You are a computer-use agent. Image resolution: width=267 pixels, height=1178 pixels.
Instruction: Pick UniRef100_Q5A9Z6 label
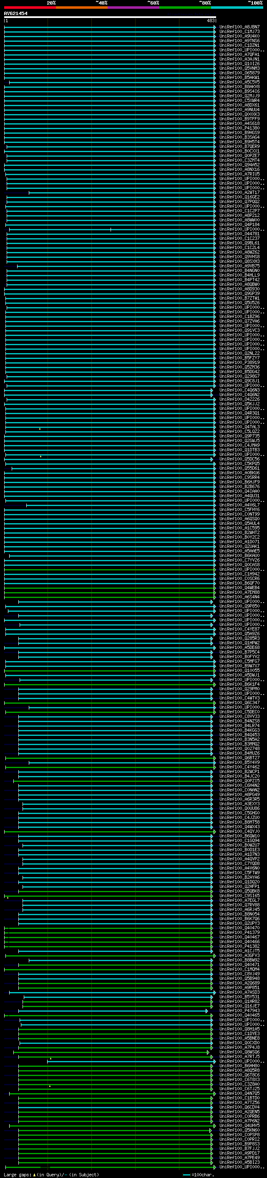239,634
